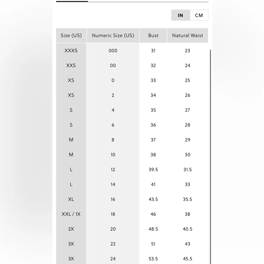Image resolution: width=264 pixels, height=264 pixels.
Task: Click the natural waist value 31.5
Action: (187, 169)
